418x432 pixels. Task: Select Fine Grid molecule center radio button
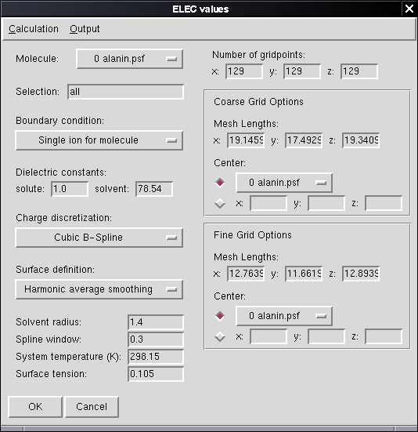(220, 316)
